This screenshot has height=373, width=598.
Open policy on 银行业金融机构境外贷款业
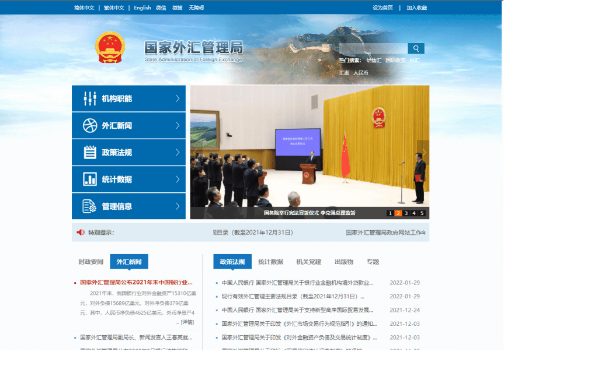(297, 283)
